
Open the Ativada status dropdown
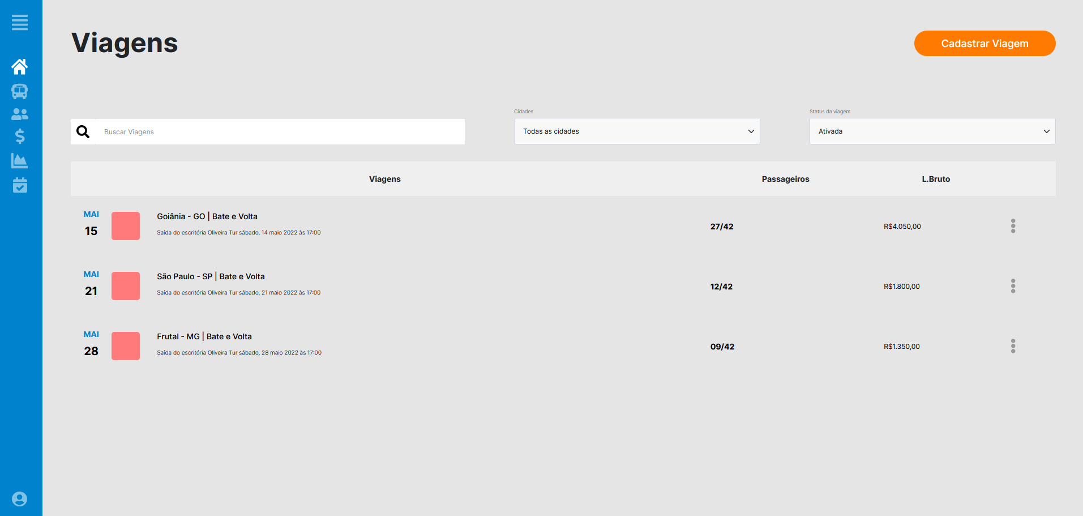(x=932, y=131)
